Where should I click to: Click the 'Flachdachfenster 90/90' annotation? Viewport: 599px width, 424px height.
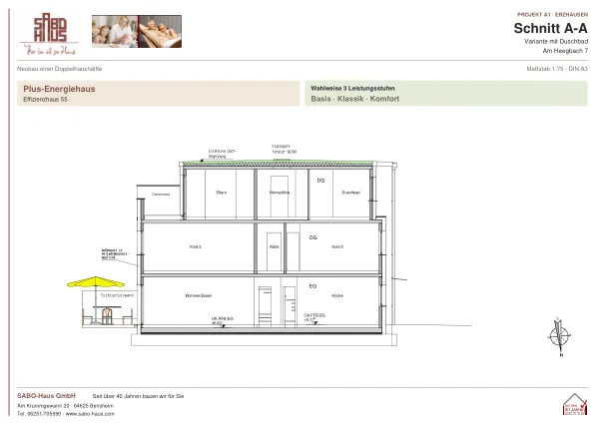click(284, 149)
